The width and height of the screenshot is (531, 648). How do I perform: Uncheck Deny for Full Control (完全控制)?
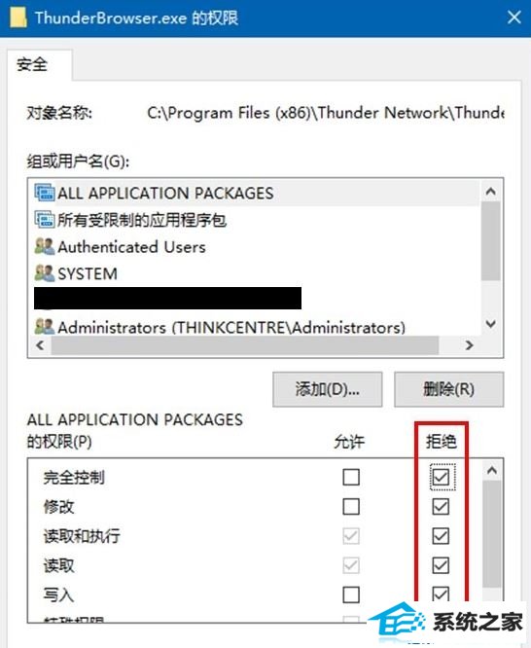point(441,478)
